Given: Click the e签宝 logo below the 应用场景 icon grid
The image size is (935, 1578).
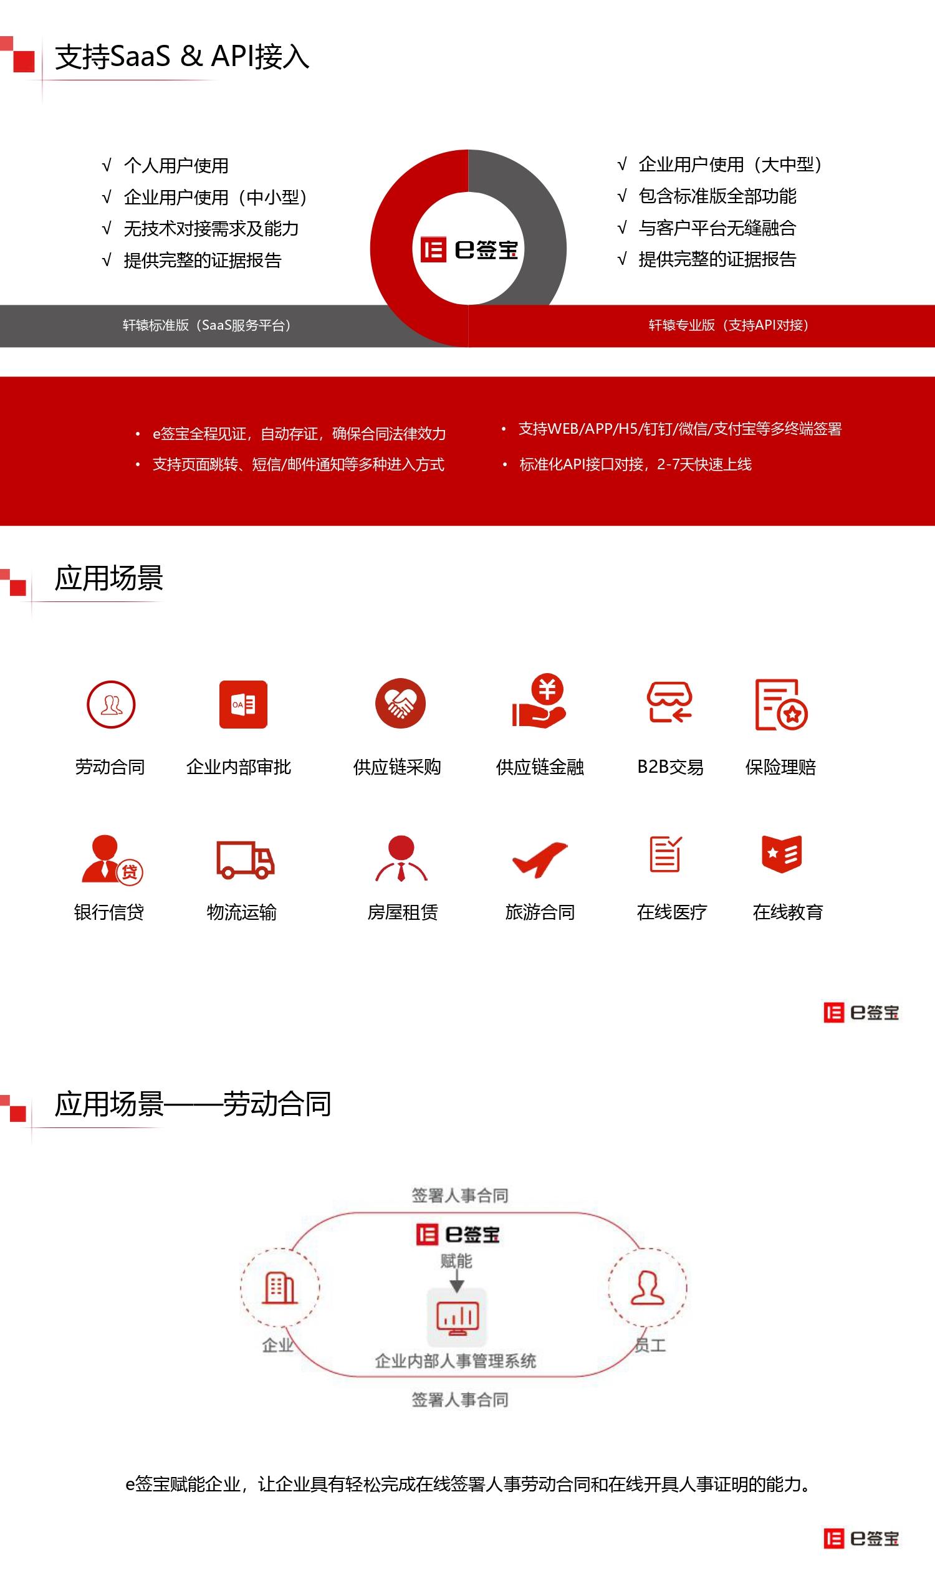Looking at the screenshot, I should pos(861,1012).
